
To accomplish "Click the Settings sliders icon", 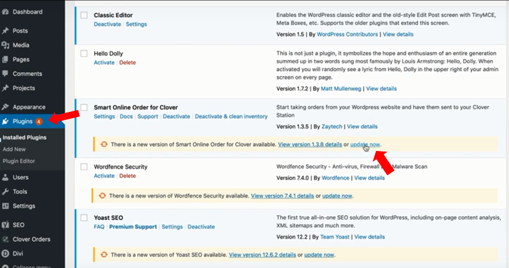I will pos(5,205).
